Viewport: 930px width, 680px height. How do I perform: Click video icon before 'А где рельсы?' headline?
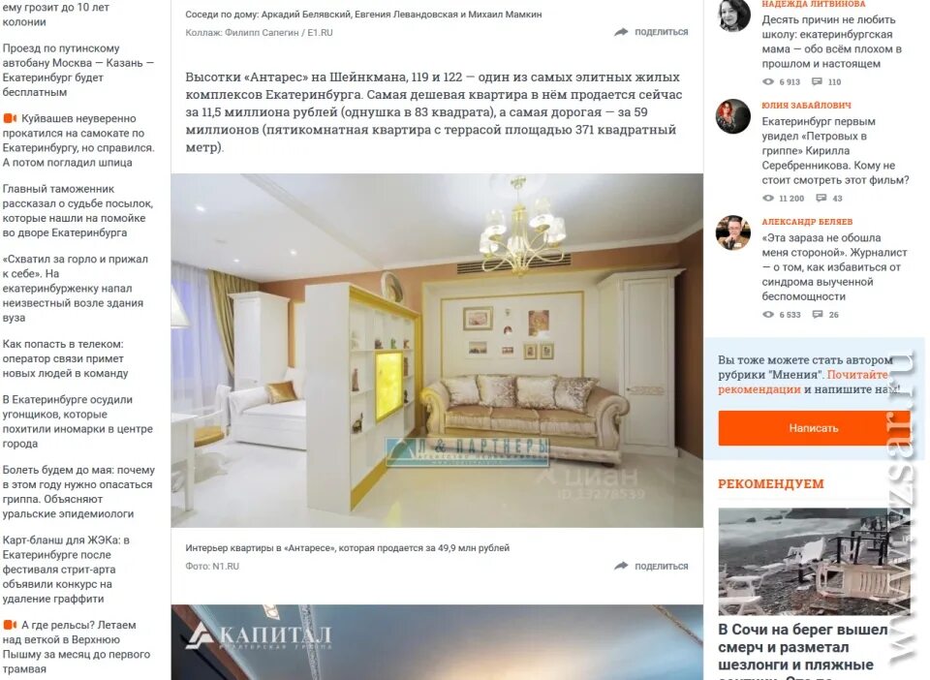click(10, 625)
